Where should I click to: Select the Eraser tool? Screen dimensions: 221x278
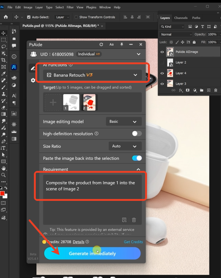(x=3, y=108)
